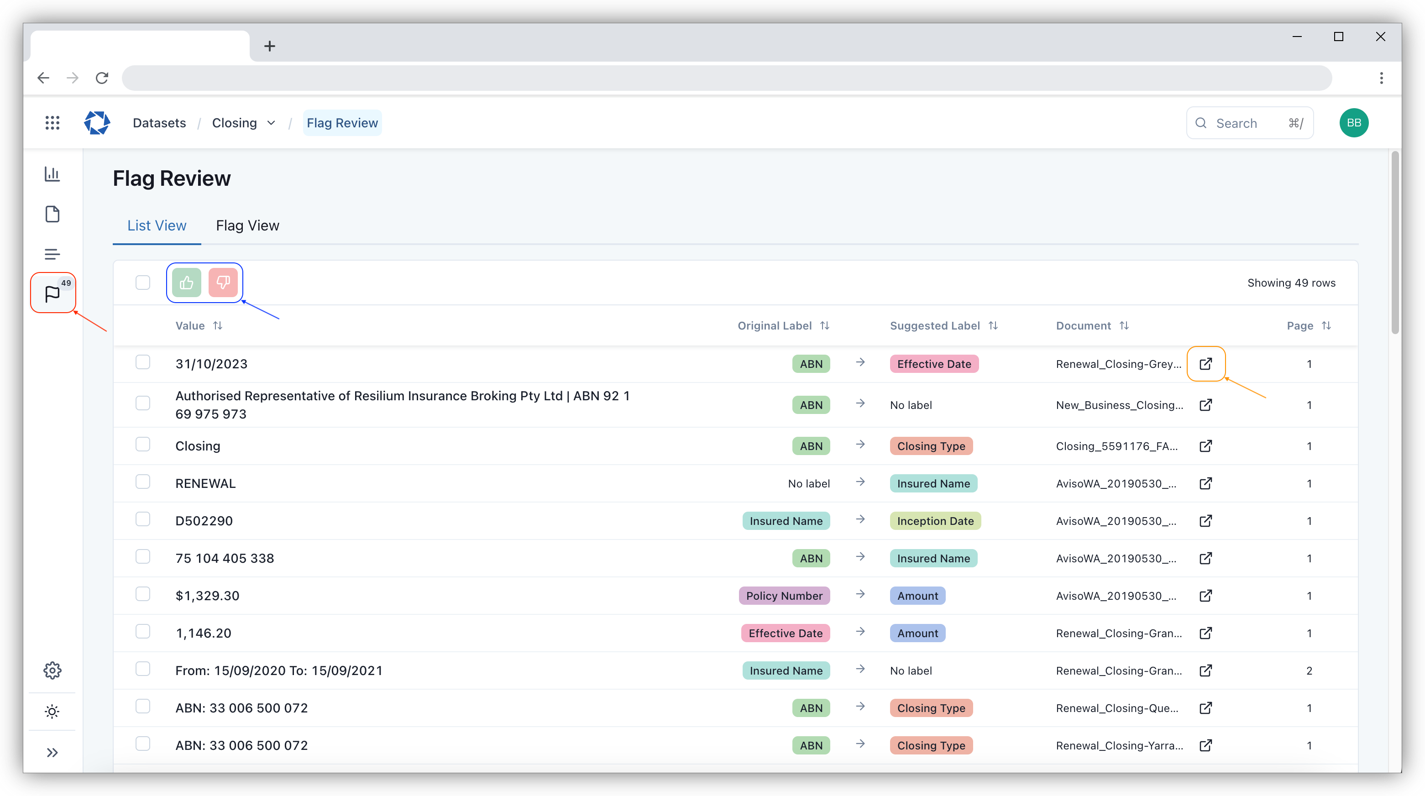This screenshot has height=796, width=1425.
Task: Open the analytics bar chart sidebar icon
Action: tap(52, 174)
